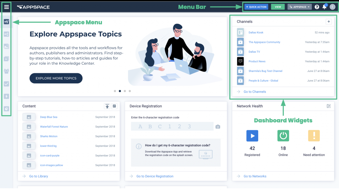Click the View button
This screenshot has height=190, width=339.
(x=278, y=7)
